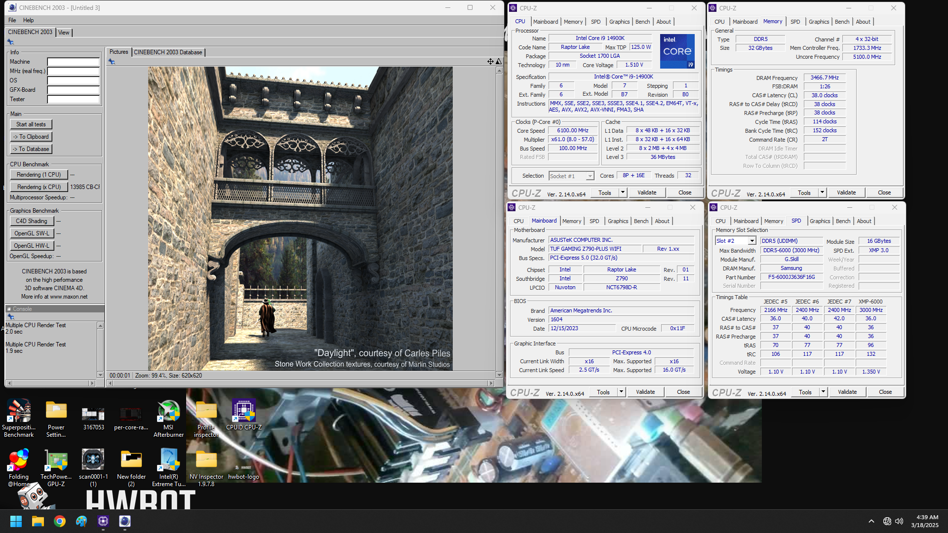Start the C4D Shading graphics test
Screen dimensions: 948x533
[x=32, y=221]
